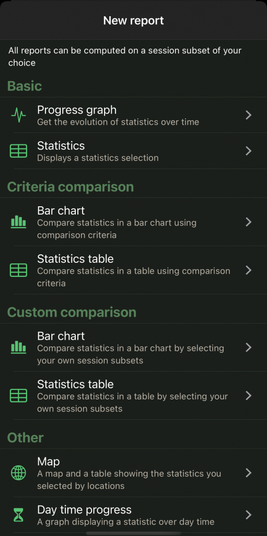Open the Basic Statistics row chevron
The height and width of the screenshot is (536, 267).
pos(249,151)
